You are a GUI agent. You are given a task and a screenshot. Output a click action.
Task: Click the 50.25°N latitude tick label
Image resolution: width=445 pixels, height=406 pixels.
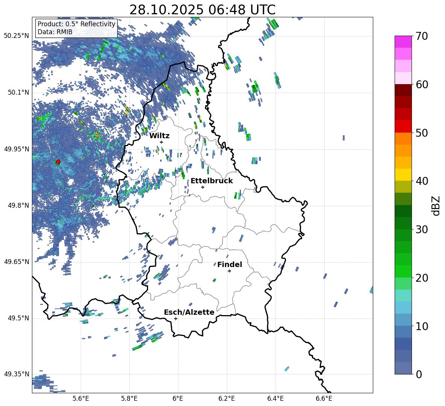coord(17,36)
